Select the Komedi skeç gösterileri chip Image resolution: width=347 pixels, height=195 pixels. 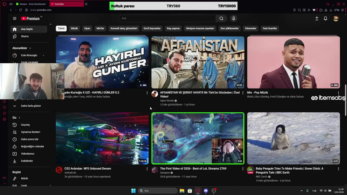pyautogui.click(x=124, y=28)
